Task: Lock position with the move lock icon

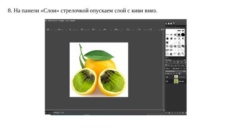Action: (x=177, y=74)
